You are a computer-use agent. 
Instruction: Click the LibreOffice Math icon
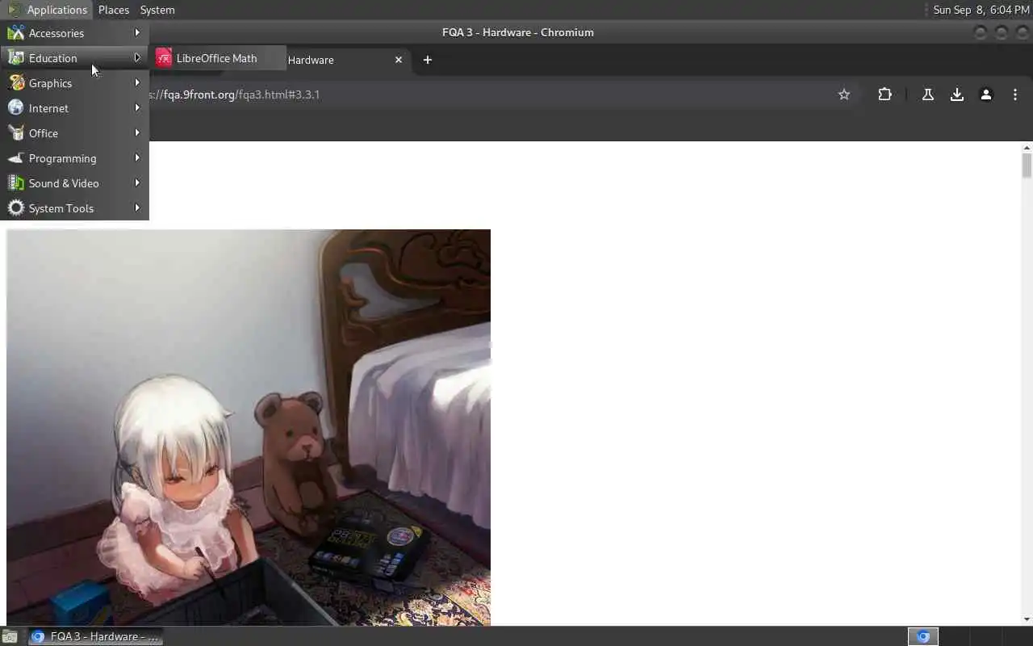(x=164, y=58)
